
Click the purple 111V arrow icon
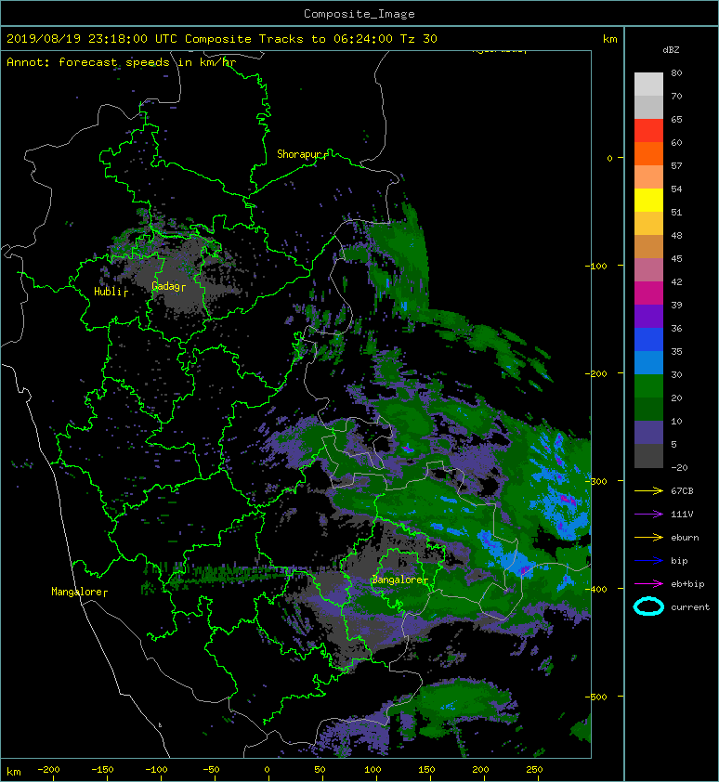pos(648,514)
